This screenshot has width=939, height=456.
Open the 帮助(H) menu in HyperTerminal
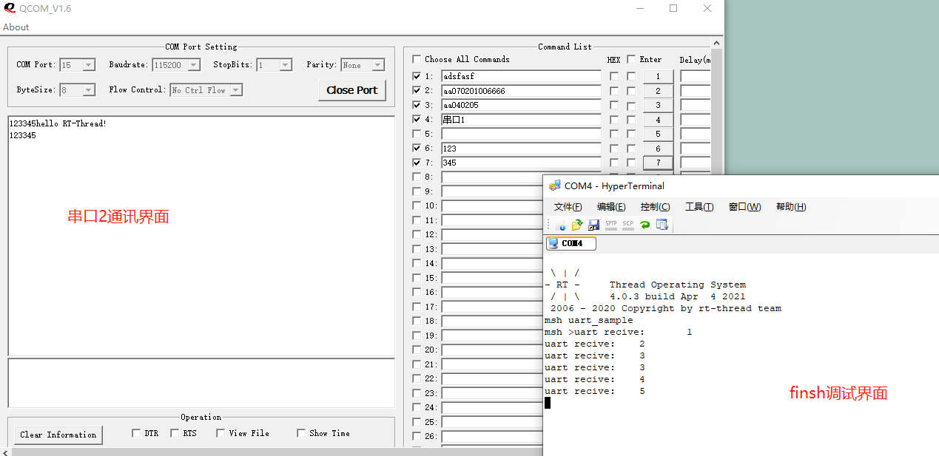coord(791,207)
